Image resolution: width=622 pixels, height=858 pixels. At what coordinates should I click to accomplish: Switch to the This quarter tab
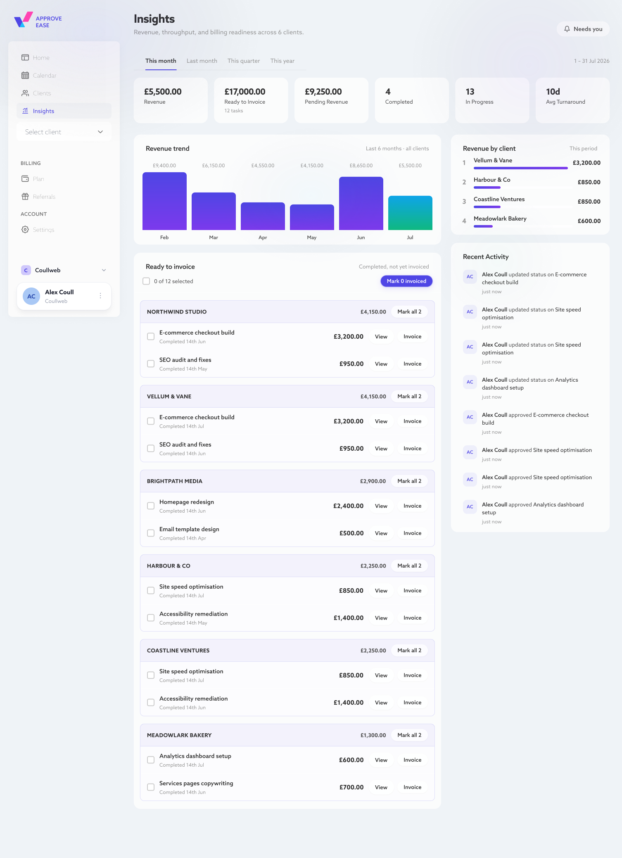[x=244, y=61]
